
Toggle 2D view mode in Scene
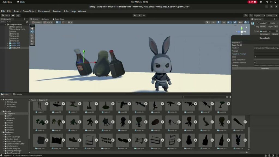214,22
